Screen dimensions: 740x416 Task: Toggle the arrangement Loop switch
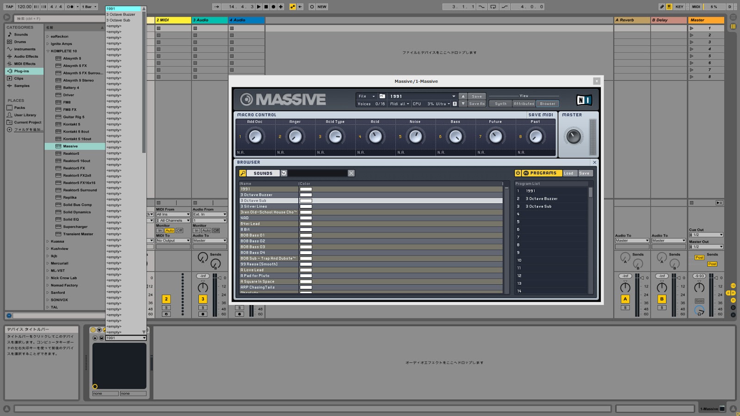click(493, 6)
